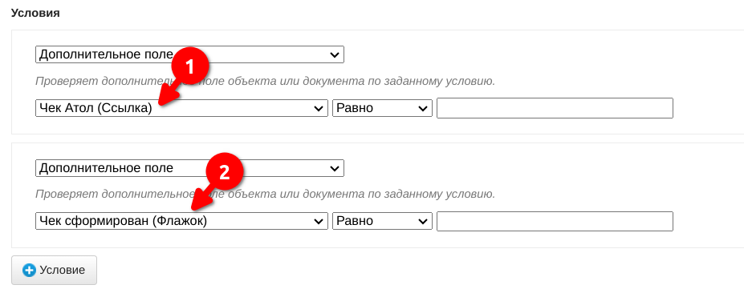Open the first Дополнительное поле type dropdown
744x289 pixels.
click(189, 54)
